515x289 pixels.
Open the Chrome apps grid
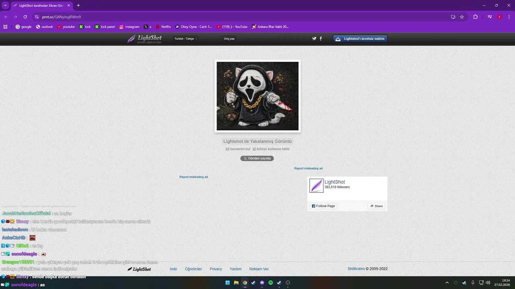(x=5, y=27)
